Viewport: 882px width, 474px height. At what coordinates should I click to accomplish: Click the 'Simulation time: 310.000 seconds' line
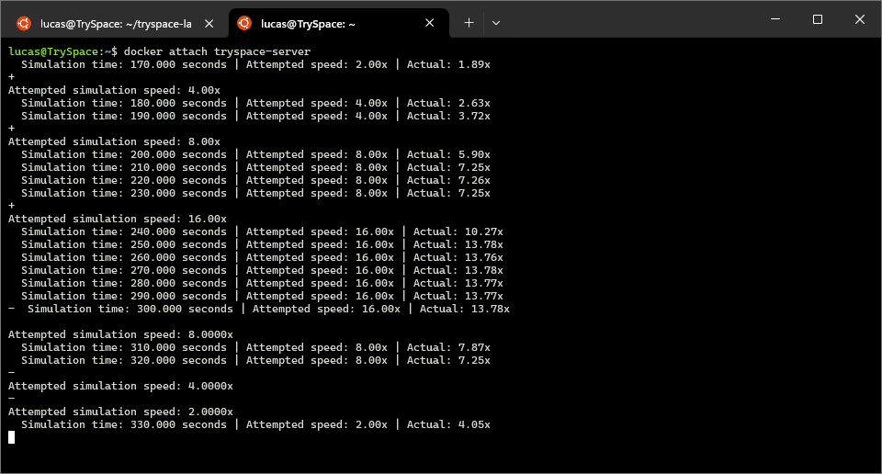click(x=255, y=347)
